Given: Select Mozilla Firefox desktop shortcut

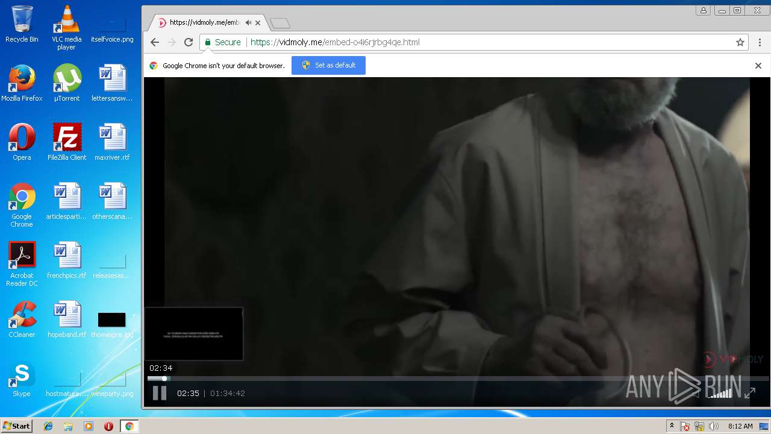Looking at the screenshot, I should 22,83.
